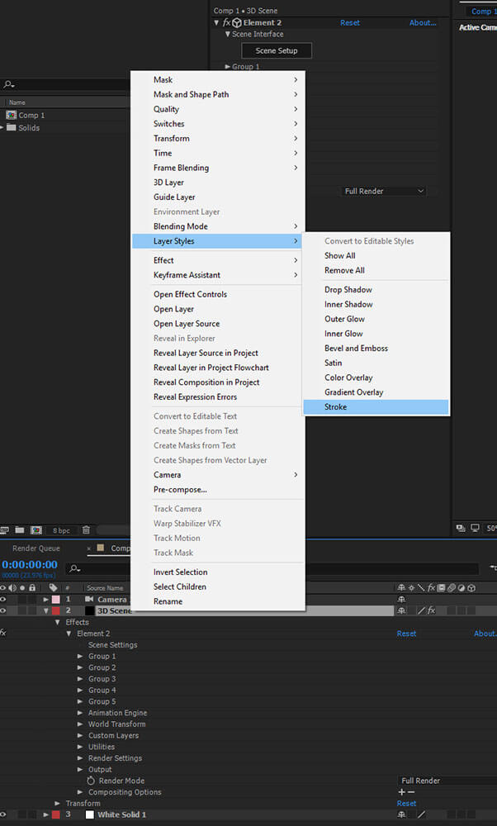Image resolution: width=497 pixels, height=826 pixels.
Task: Toggle visibility eye for Camera layer
Action: [3, 599]
